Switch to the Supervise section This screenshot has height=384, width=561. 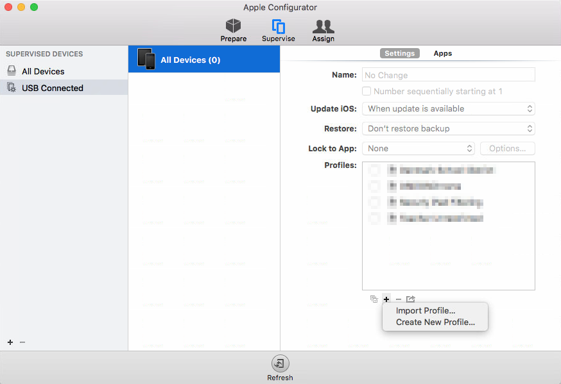[279, 30]
